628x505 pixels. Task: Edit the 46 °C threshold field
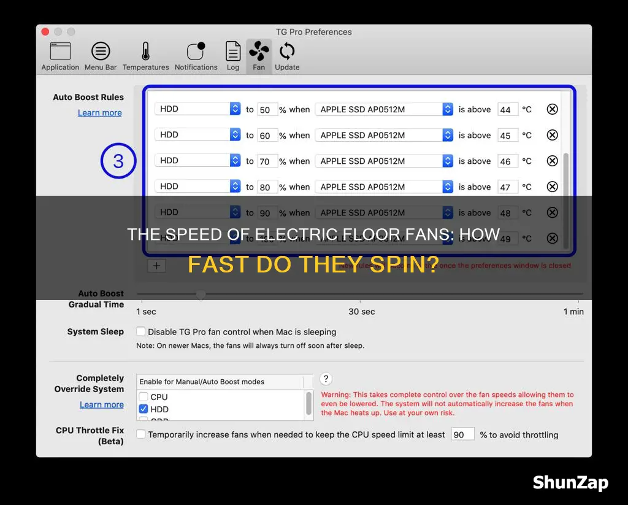click(507, 161)
